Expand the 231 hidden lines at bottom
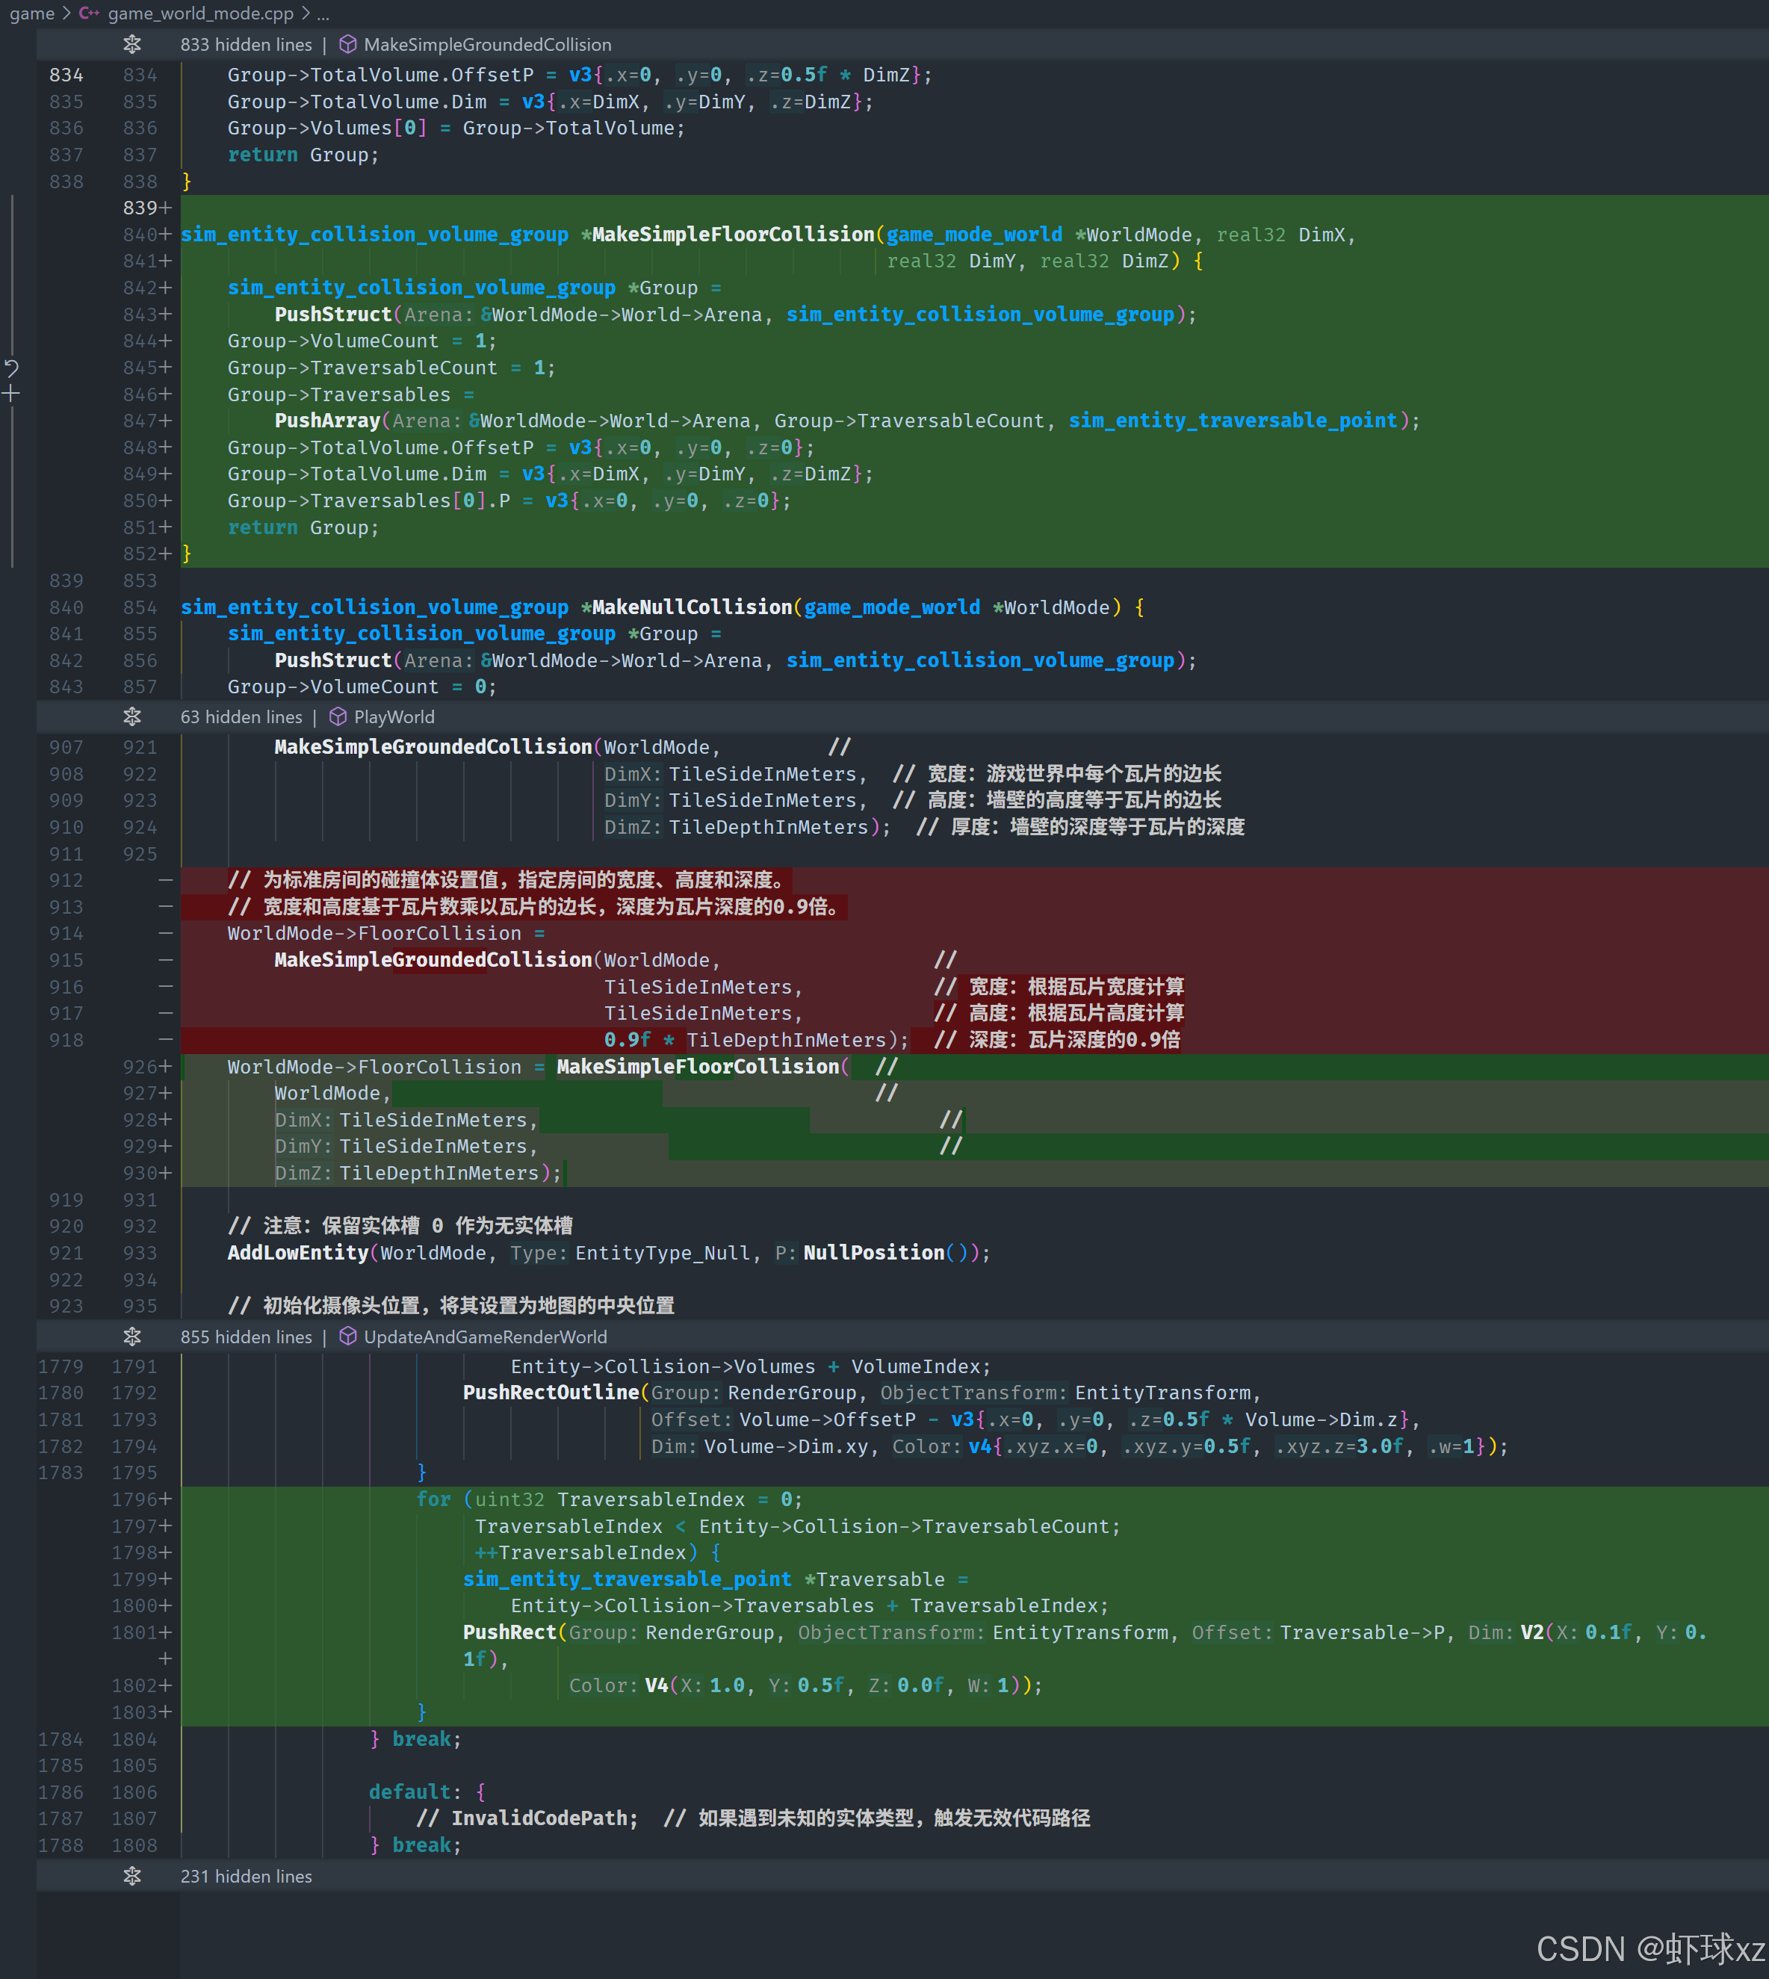The width and height of the screenshot is (1769, 1979). click(246, 1876)
